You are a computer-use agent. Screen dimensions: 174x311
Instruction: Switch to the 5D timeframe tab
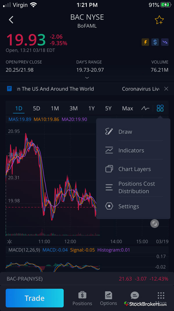click(37, 108)
